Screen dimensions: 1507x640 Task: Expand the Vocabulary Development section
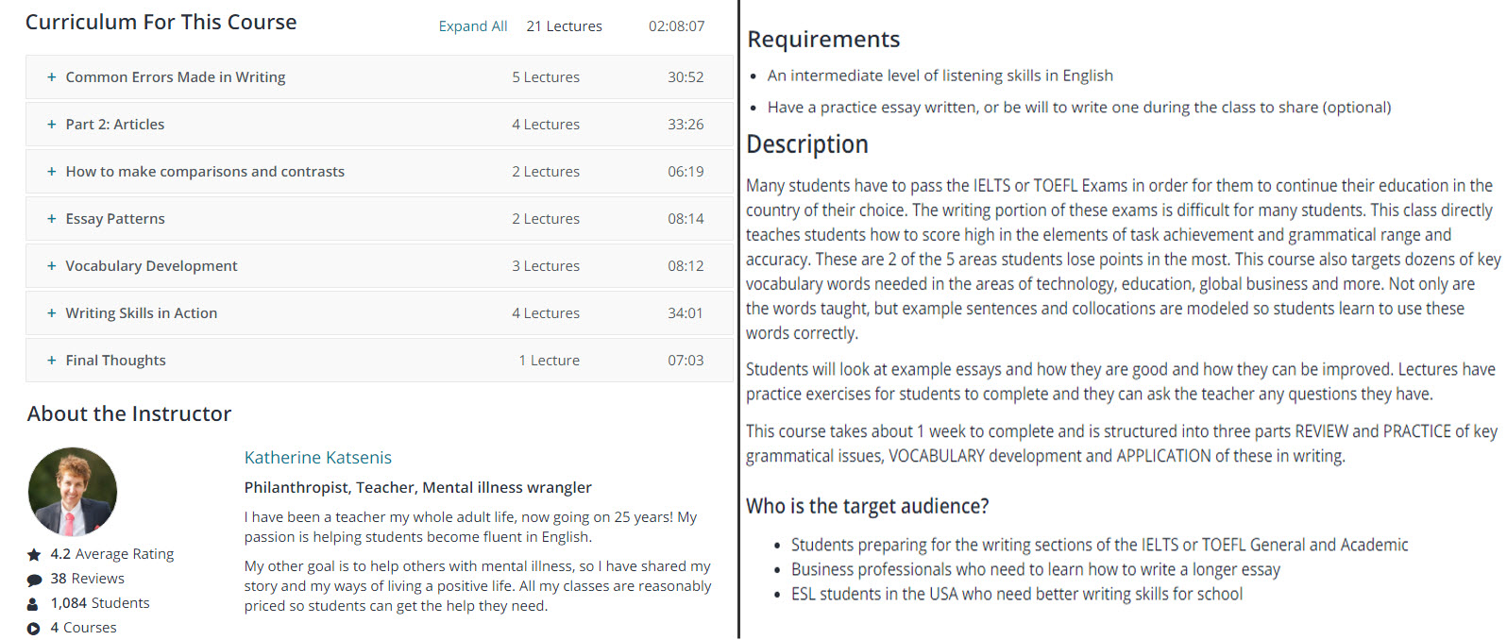379,266
